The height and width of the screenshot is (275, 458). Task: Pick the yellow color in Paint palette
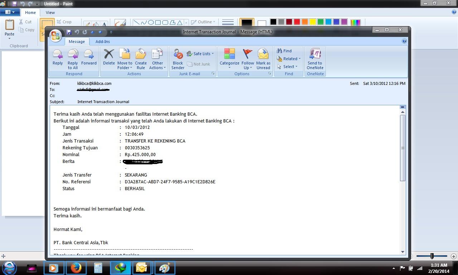click(313, 22)
